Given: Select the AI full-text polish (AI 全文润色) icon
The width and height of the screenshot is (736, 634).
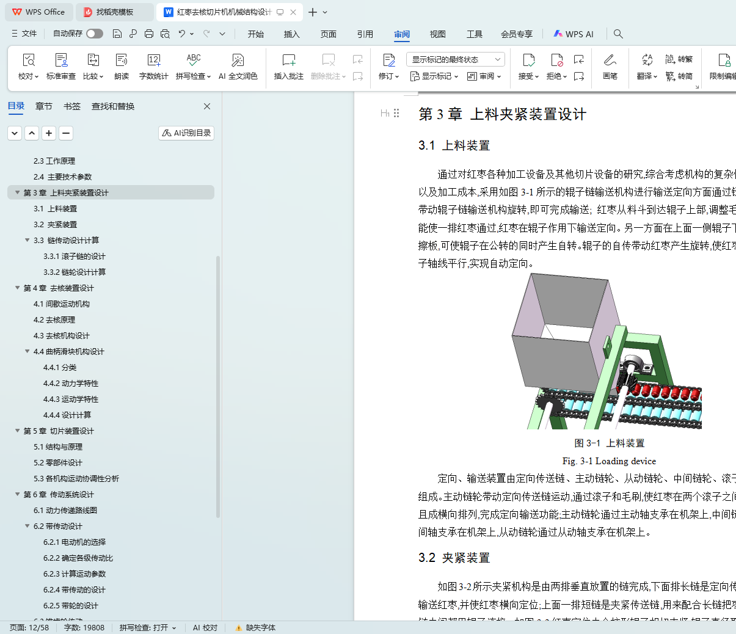Looking at the screenshot, I should click(x=238, y=60).
